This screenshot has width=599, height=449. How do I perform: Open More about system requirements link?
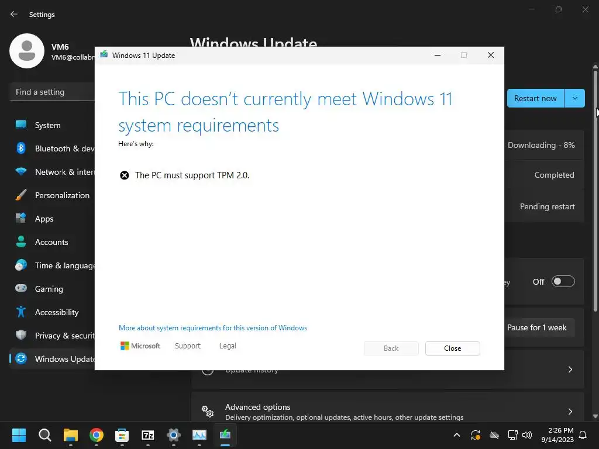tap(213, 328)
